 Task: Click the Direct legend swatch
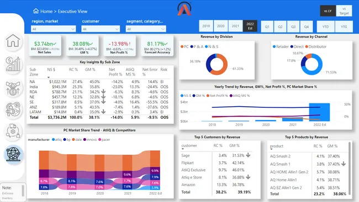click(292, 47)
